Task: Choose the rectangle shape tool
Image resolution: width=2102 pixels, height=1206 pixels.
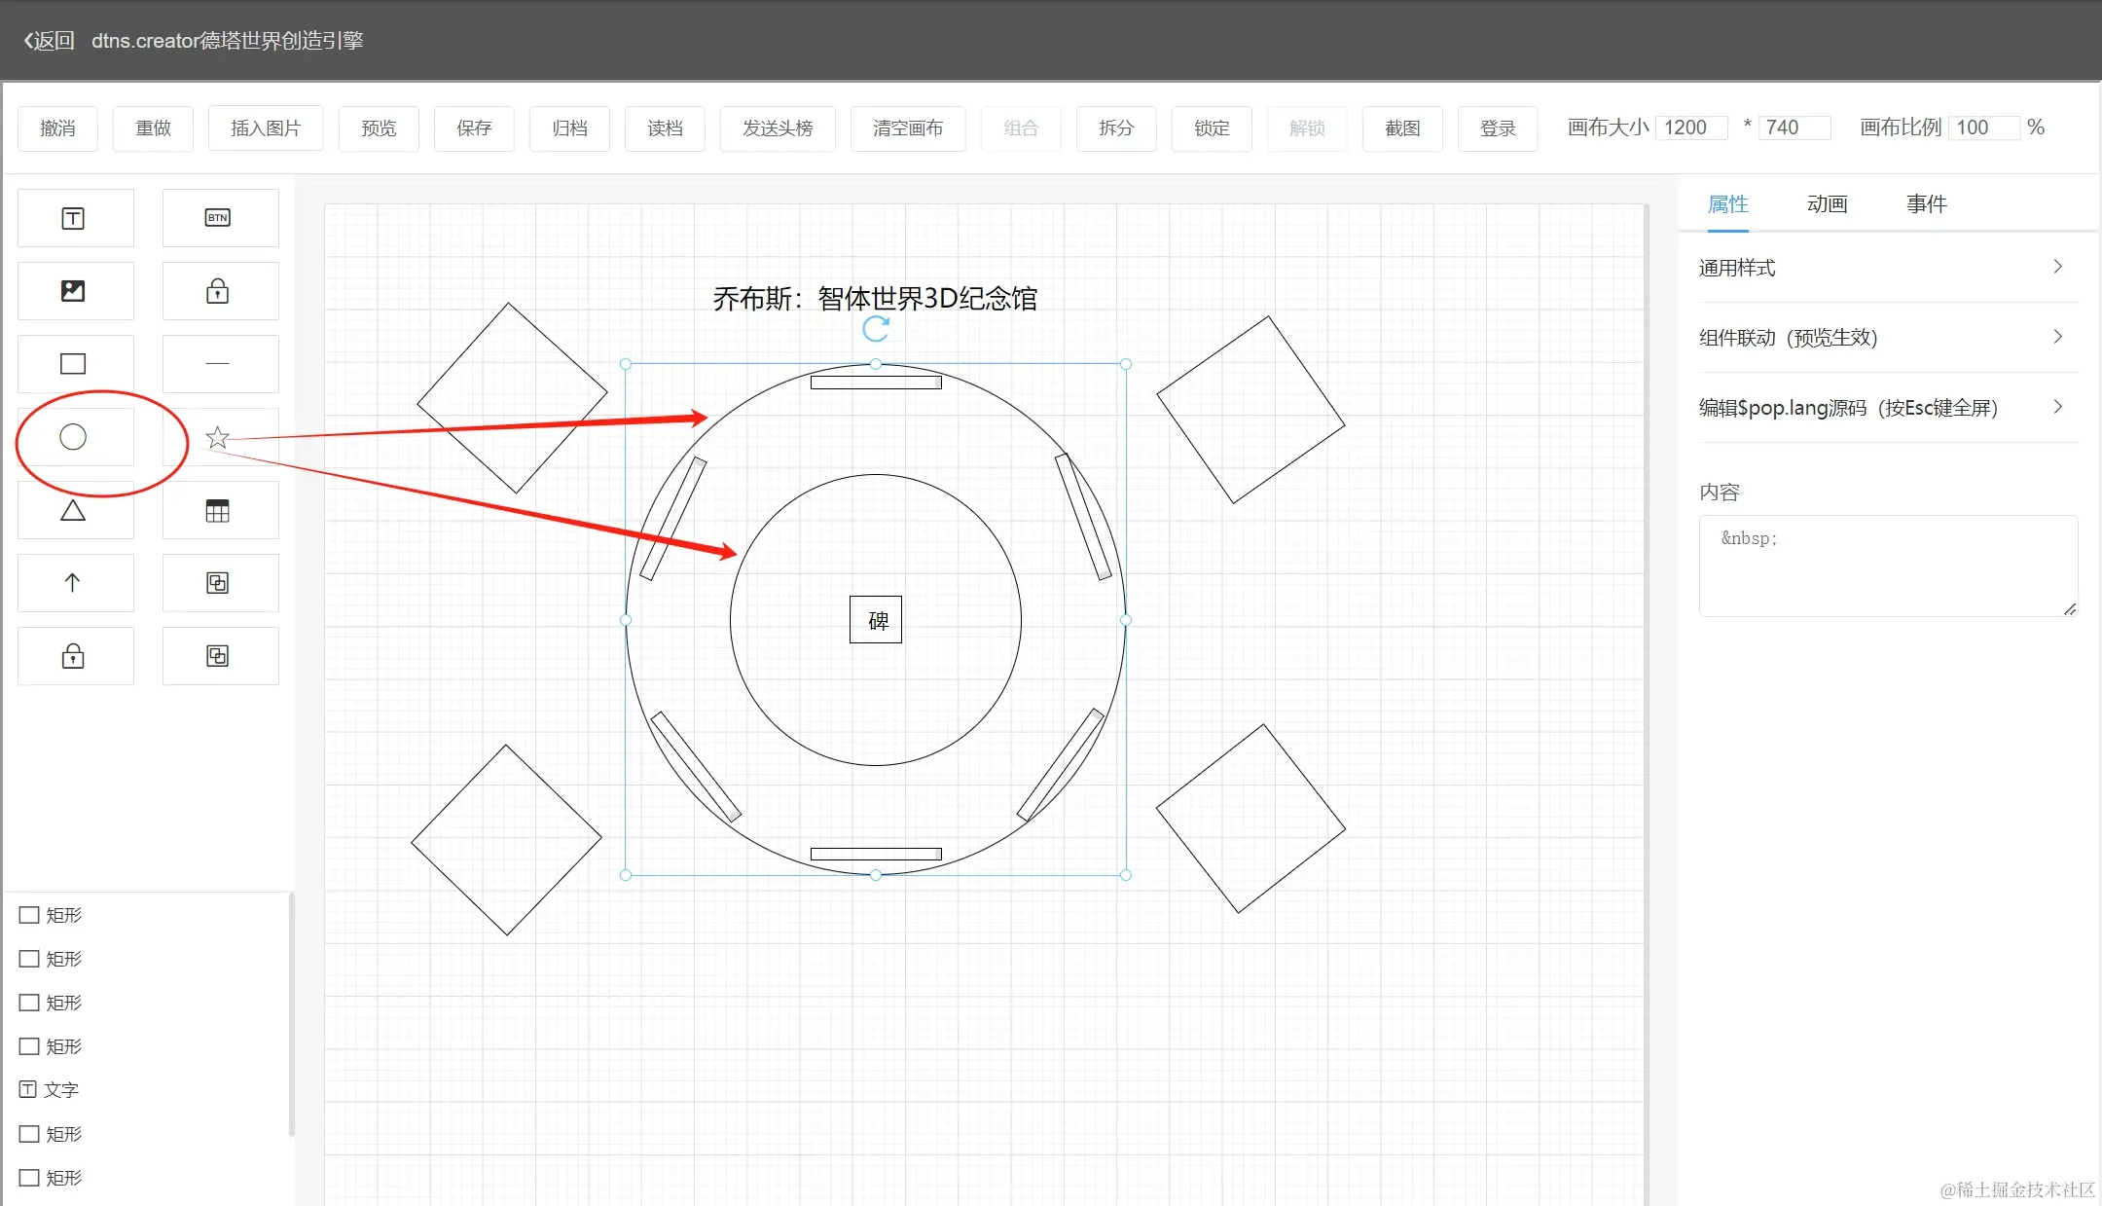Action: click(x=74, y=364)
